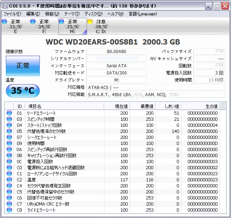Click status orb for 回復不可能セクタ数 row

(x=9, y=198)
